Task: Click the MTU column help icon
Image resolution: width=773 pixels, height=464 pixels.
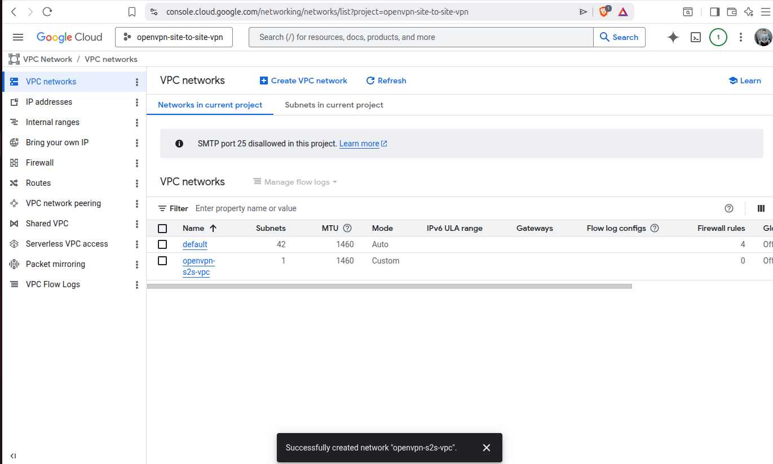Action: (x=347, y=228)
